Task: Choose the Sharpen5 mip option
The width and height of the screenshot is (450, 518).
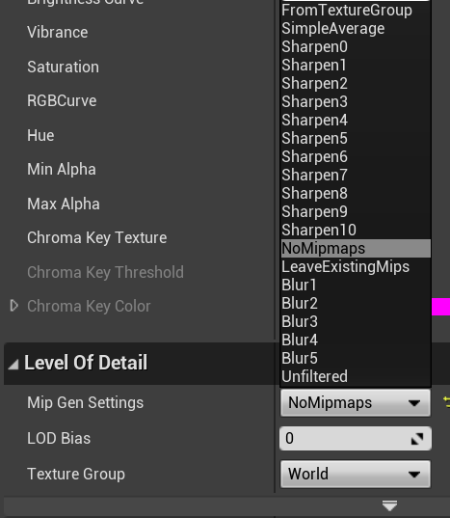Action: [356, 138]
